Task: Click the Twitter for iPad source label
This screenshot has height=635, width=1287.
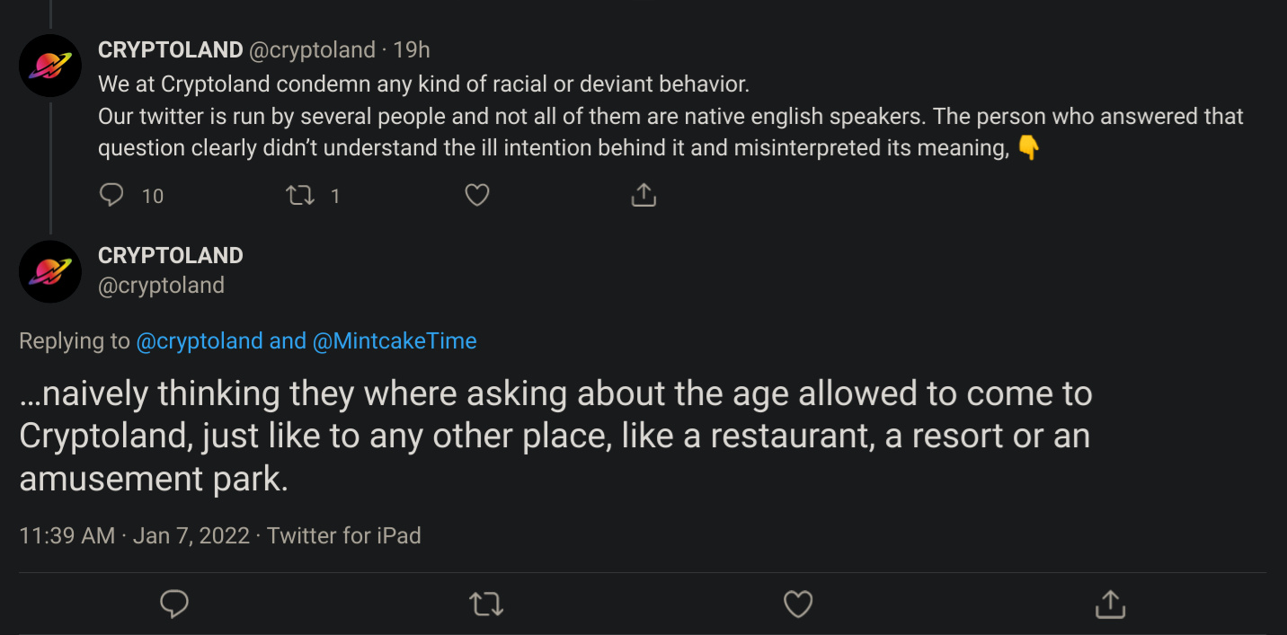Action: (344, 536)
